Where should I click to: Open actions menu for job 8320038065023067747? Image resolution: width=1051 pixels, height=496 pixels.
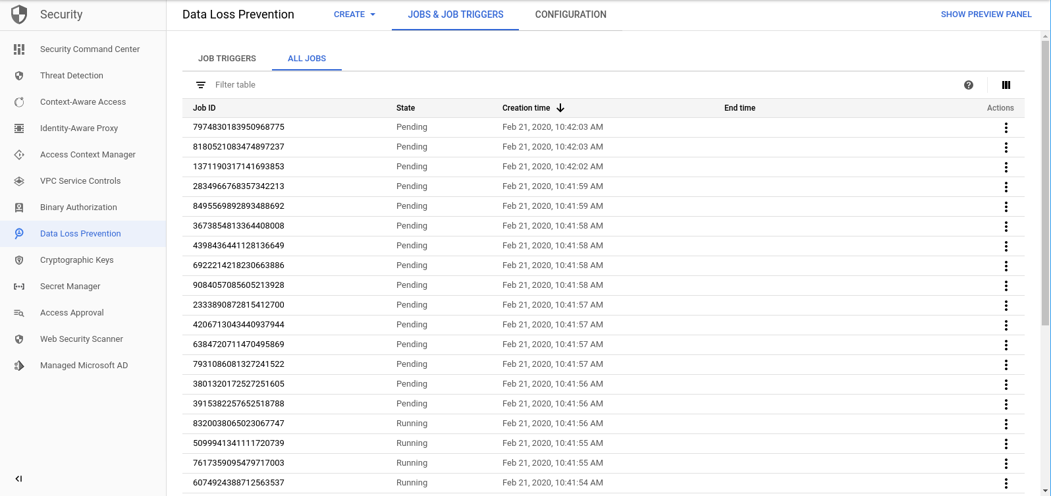tap(1006, 424)
